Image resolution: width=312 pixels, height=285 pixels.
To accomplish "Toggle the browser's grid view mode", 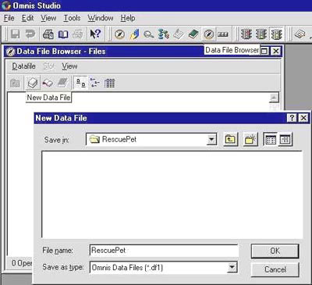I will [x=109, y=84].
